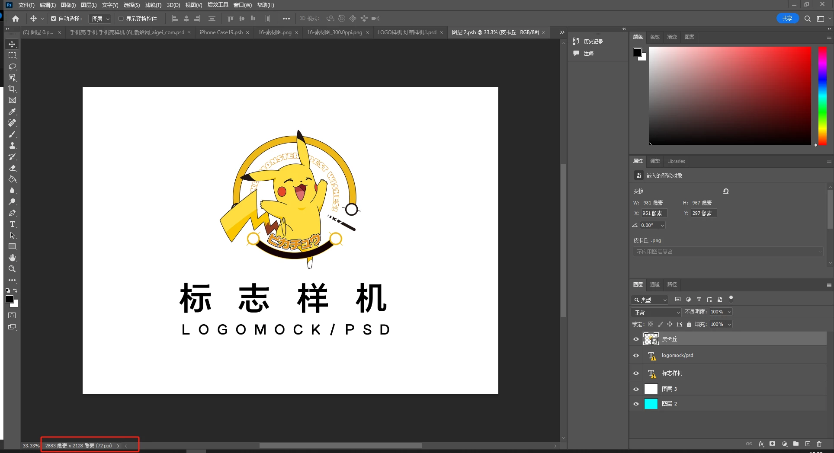Image resolution: width=834 pixels, height=453 pixels.
Task: Toggle Quick Mask mode icon
Action: (x=12, y=316)
